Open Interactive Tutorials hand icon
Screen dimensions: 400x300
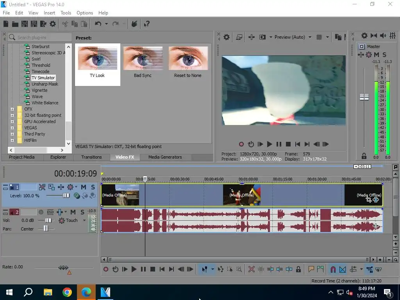click(x=134, y=24)
